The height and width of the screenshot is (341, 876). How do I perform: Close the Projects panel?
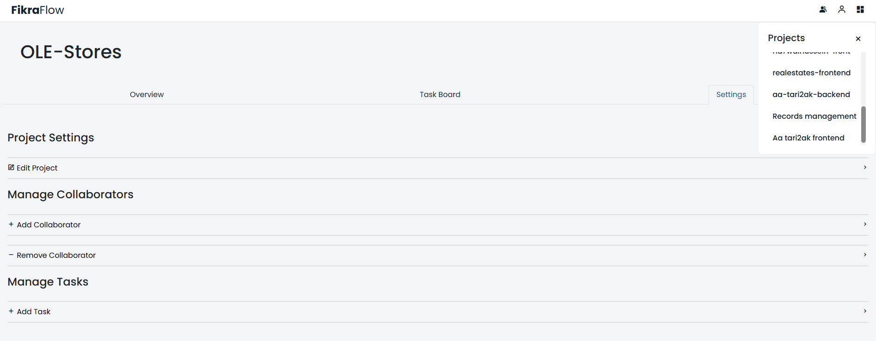pos(858,39)
